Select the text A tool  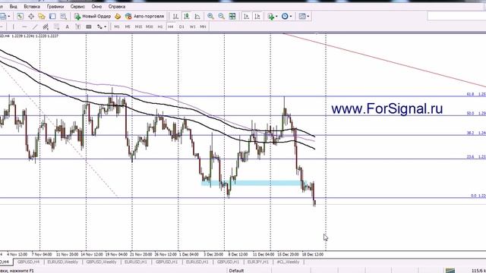[x=68, y=27]
